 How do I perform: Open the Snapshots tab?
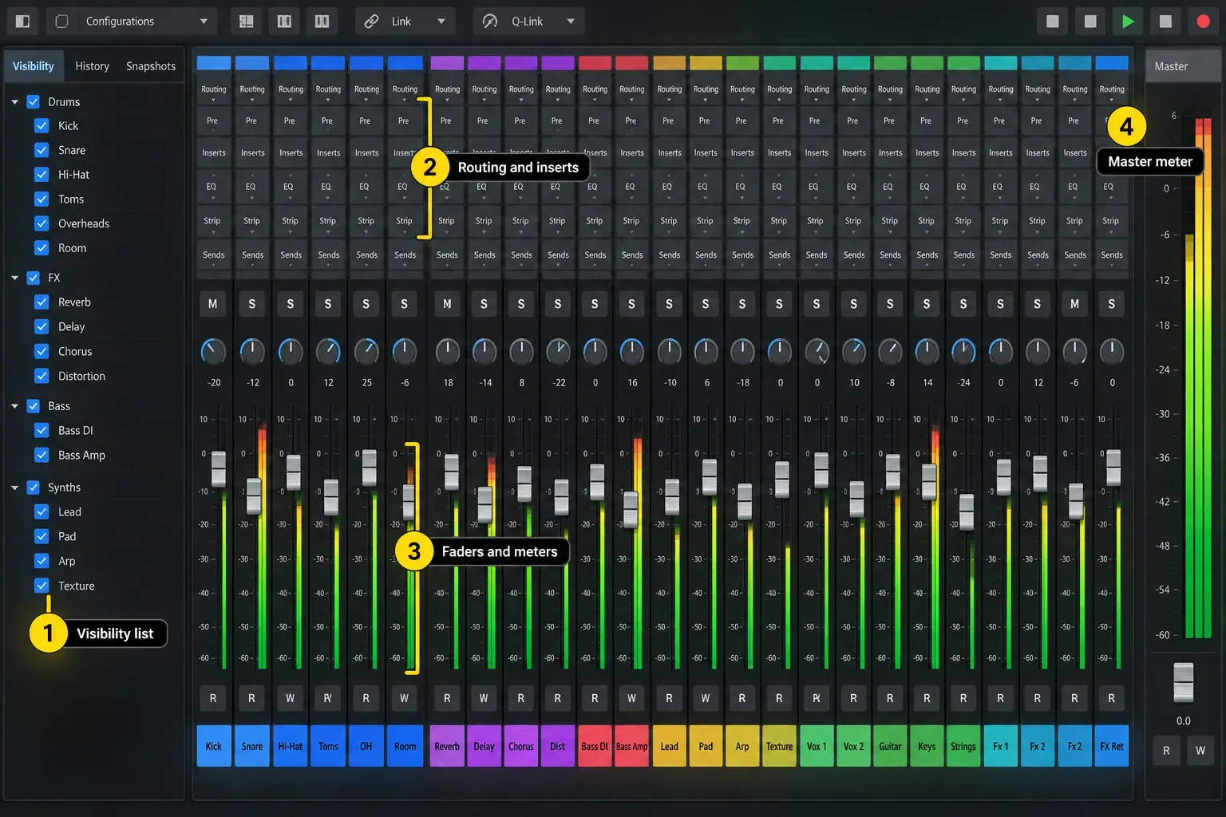pyautogui.click(x=151, y=66)
